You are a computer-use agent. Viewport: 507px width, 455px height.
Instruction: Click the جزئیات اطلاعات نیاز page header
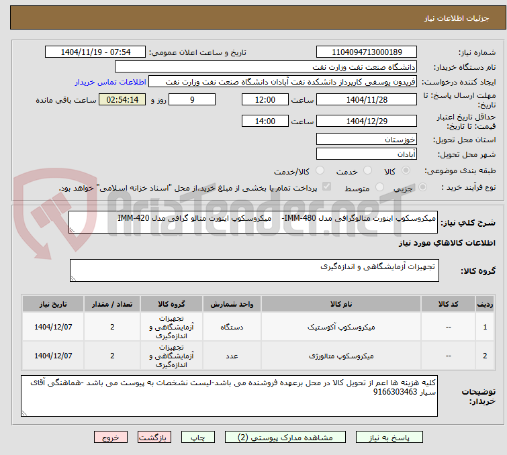tap(457, 18)
